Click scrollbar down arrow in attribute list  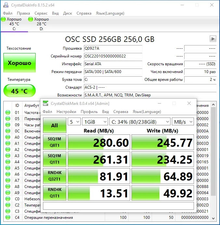tap(213, 219)
